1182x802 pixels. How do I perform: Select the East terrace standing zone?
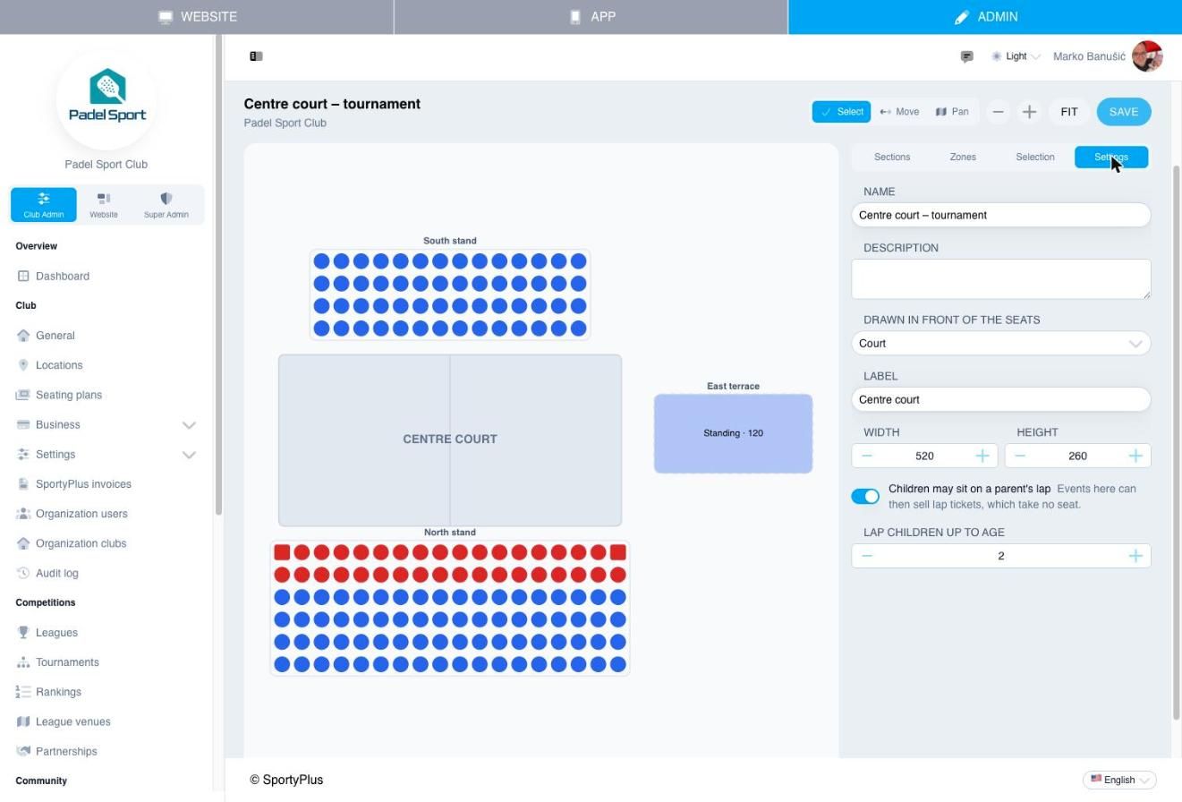[x=733, y=433]
